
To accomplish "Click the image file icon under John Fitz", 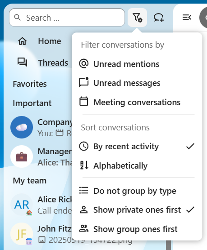I will click(42, 240).
